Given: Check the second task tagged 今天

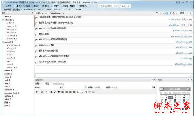Looking at the screenshot, I should point(36,23).
